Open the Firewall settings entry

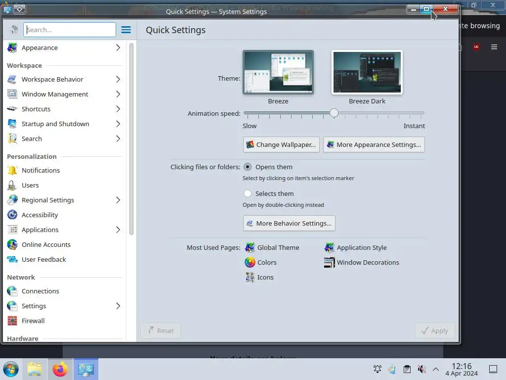click(x=65, y=321)
